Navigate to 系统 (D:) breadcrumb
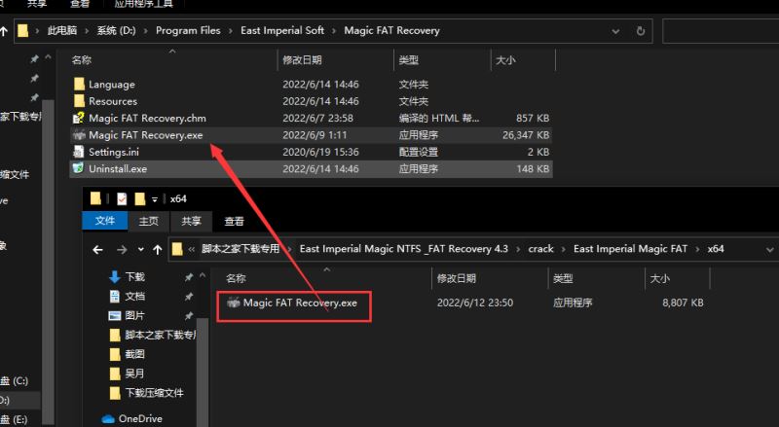Viewport: 779px width, 427px height. (x=116, y=31)
